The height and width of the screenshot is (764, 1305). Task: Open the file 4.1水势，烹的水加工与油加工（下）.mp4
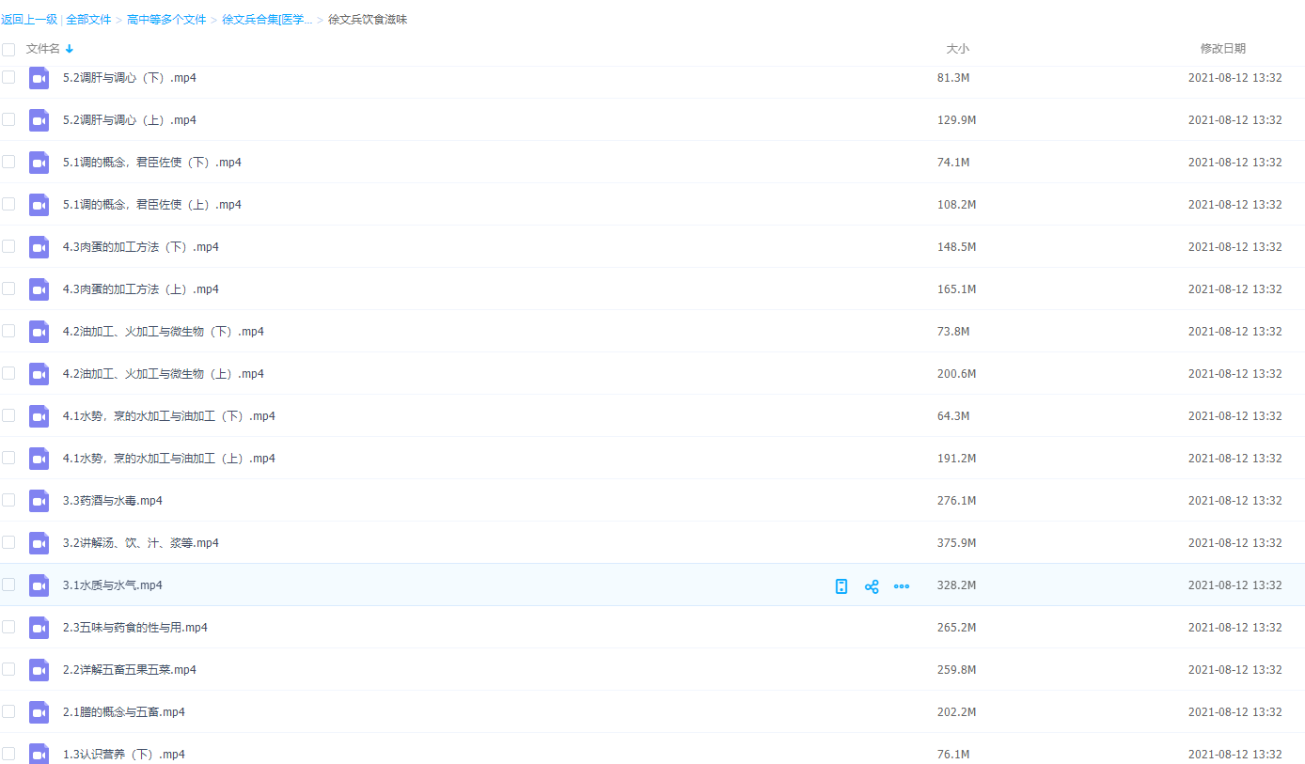[x=169, y=416]
